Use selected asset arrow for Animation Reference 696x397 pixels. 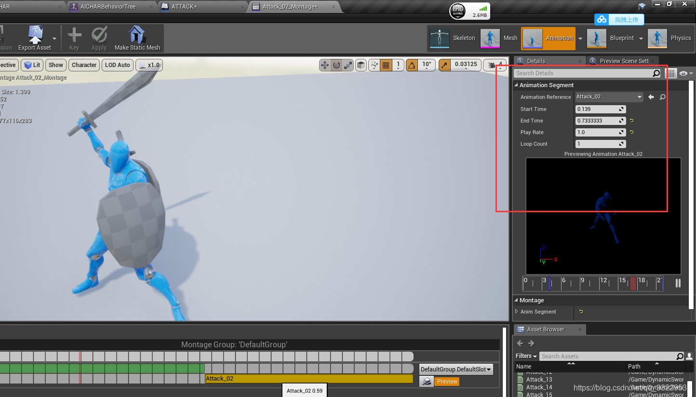[651, 97]
